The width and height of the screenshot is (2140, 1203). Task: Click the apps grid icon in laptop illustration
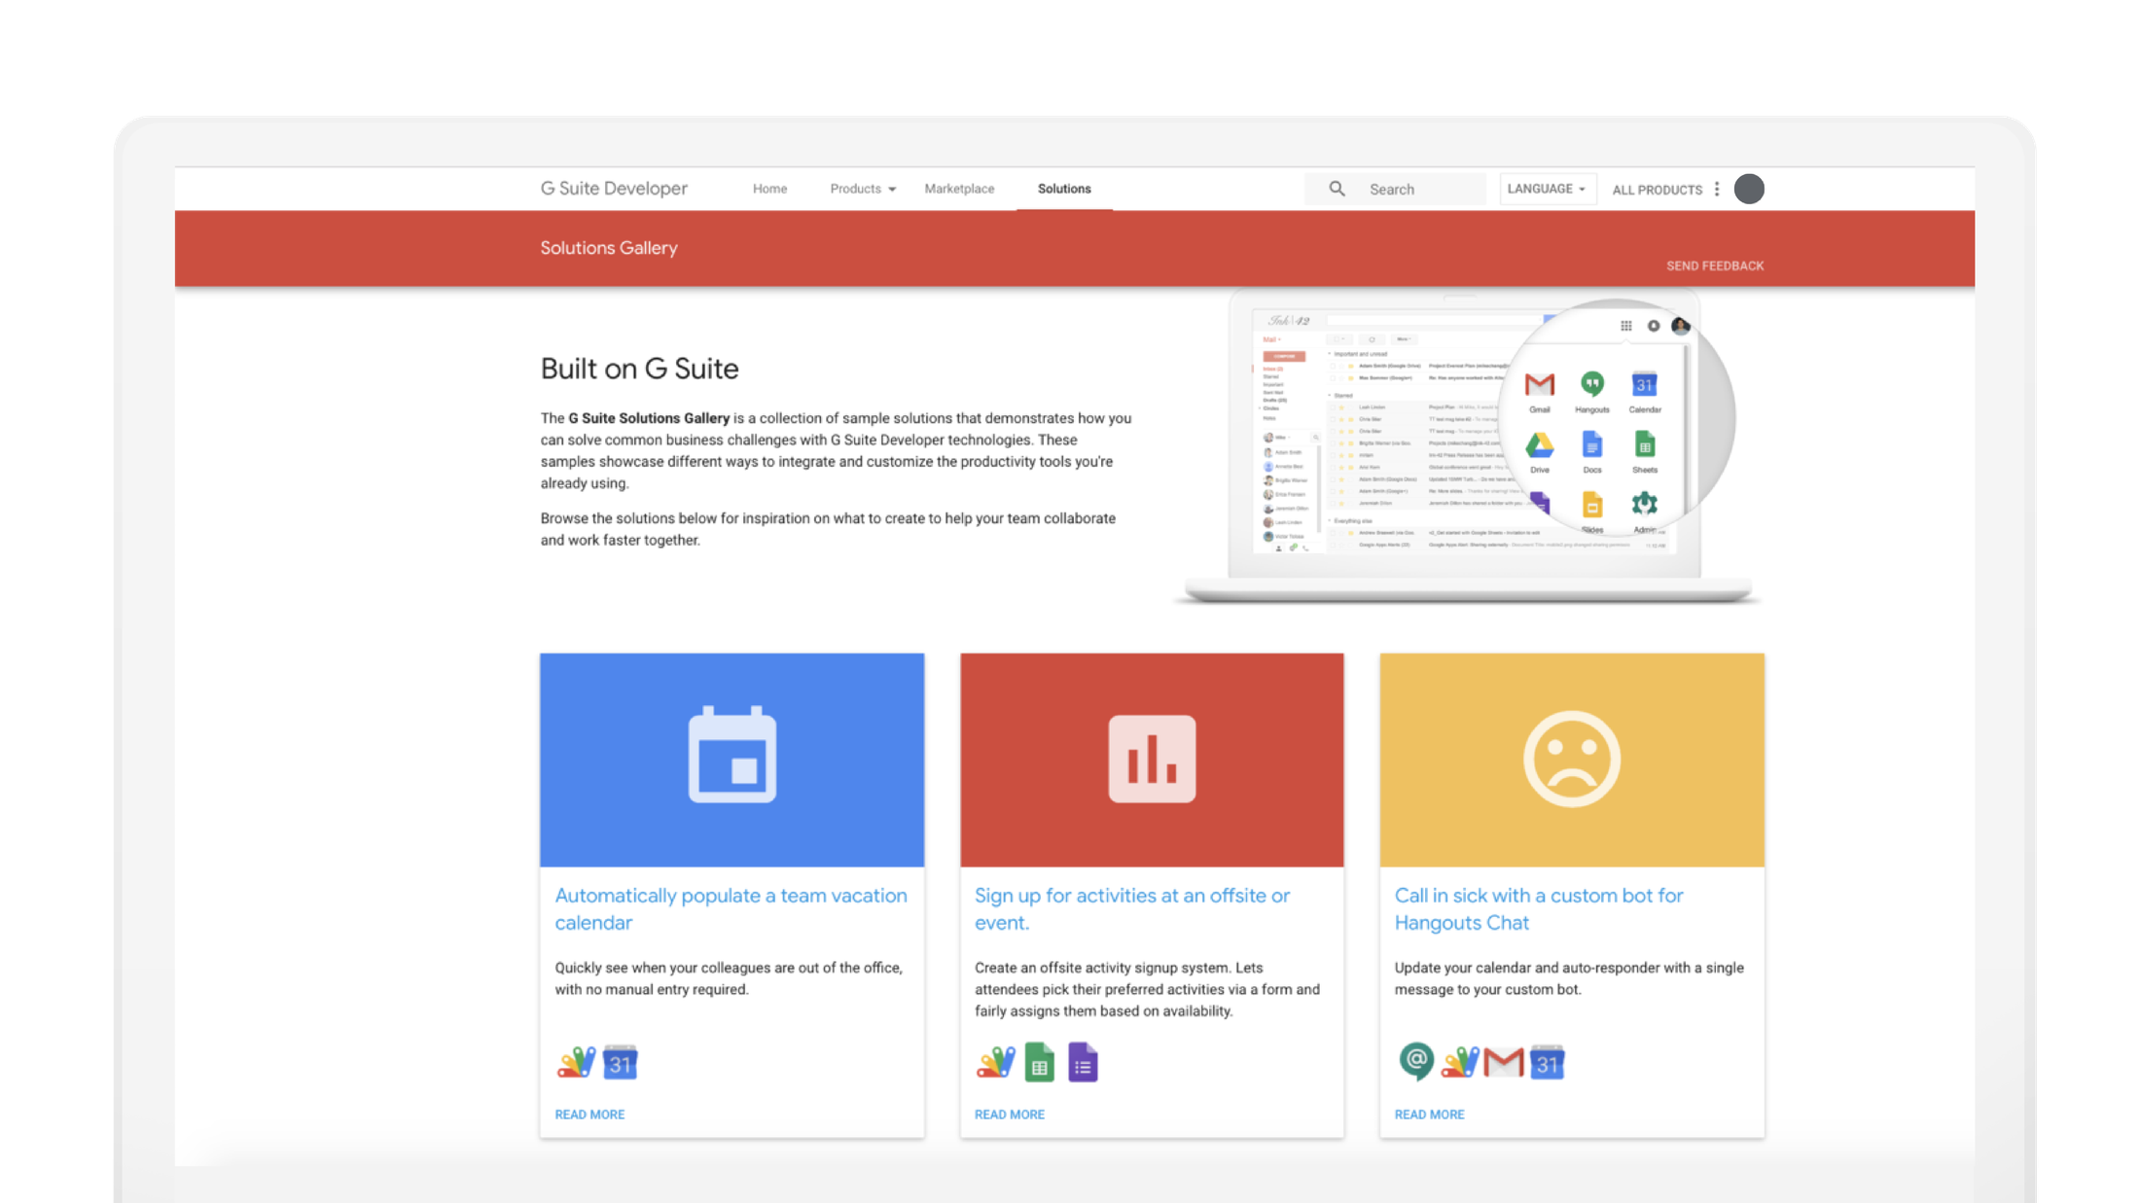coord(1626,326)
